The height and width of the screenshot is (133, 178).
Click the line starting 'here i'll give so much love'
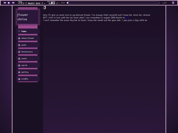click(97, 15)
